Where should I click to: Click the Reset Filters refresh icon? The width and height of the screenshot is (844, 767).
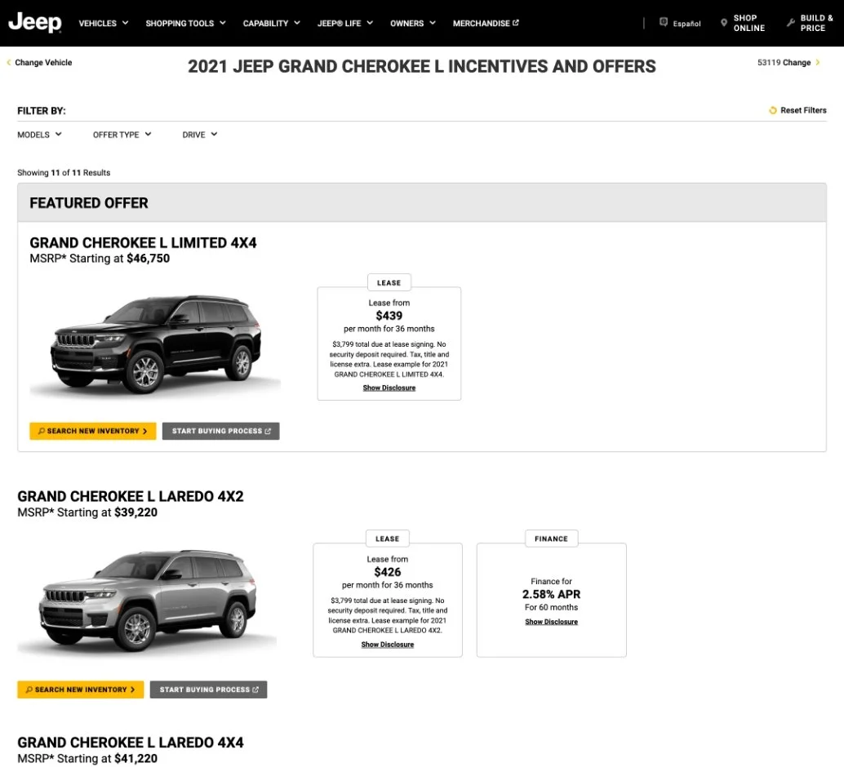pos(773,110)
